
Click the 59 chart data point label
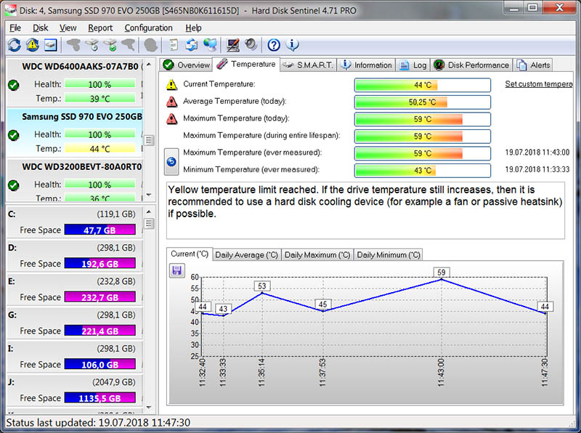[441, 272]
